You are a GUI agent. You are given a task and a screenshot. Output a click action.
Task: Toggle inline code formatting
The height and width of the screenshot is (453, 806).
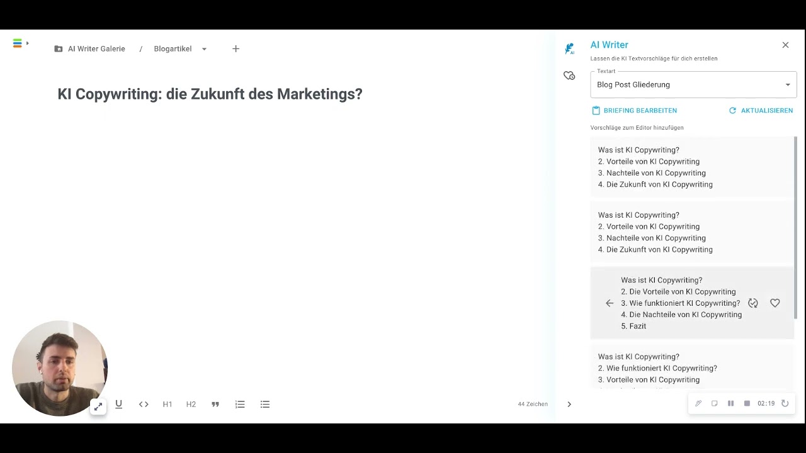coord(144,404)
